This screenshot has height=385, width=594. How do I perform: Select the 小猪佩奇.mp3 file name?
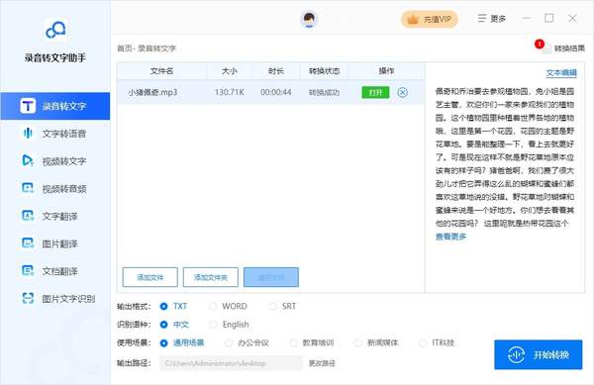(152, 92)
